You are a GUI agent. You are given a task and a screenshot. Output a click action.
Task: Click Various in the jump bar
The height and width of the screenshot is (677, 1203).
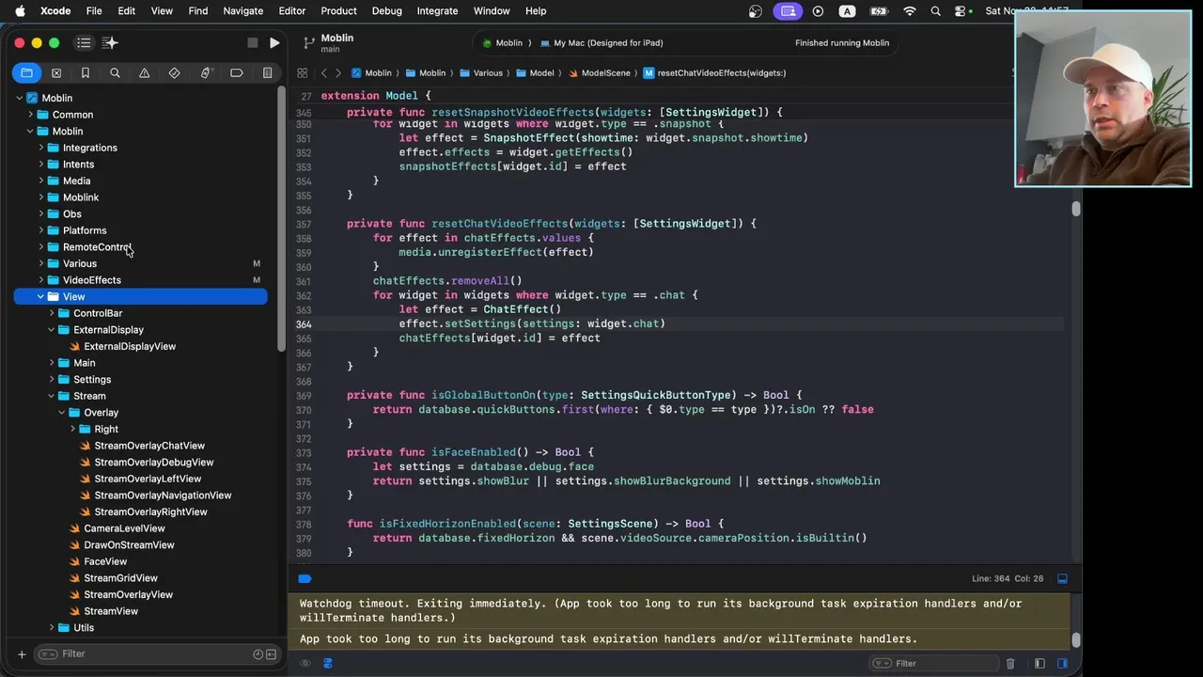(481, 72)
